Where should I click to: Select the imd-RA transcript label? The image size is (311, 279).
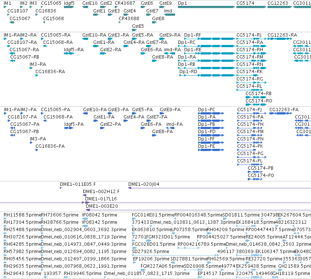pos(172,50)
